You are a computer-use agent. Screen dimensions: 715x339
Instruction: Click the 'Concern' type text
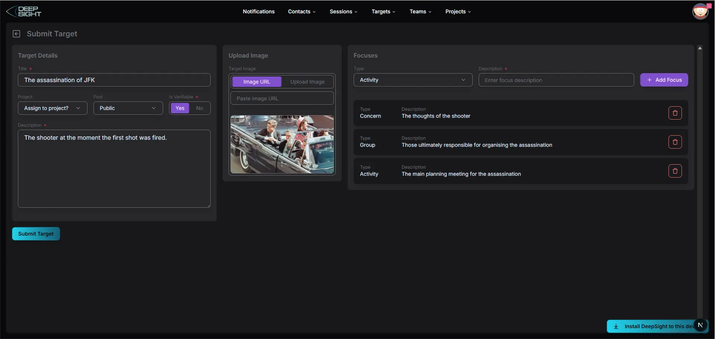coord(370,116)
